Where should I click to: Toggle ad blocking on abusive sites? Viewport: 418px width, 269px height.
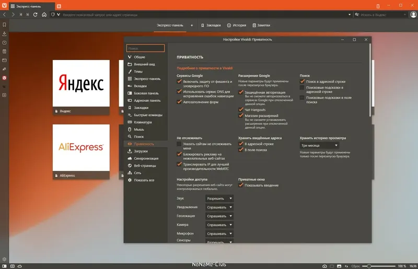[179, 154]
